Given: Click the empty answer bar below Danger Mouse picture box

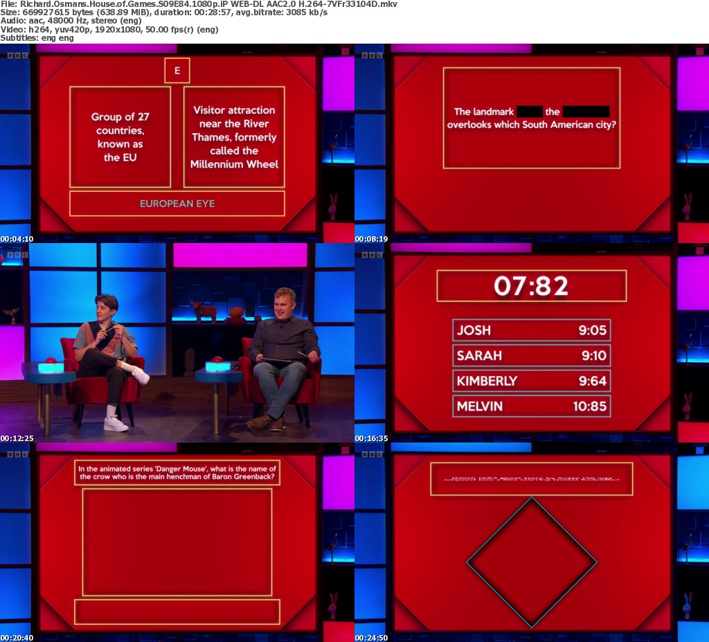Looking at the screenshot, I should (x=177, y=612).
